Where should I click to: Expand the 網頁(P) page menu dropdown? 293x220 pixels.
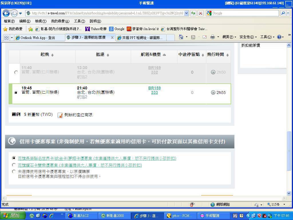pos(229,37)
